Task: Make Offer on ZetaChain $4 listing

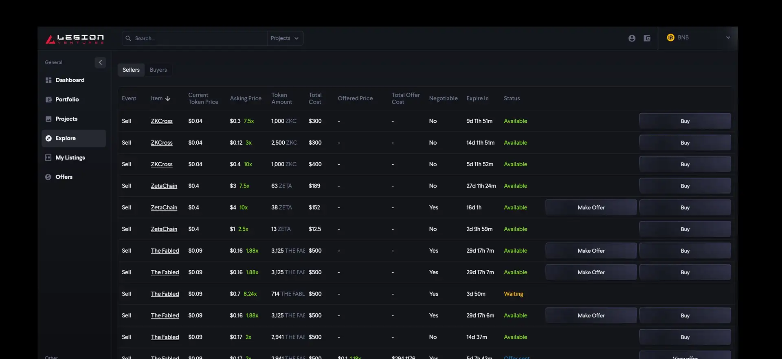Action: pyautogui.click(x=591, y=208)
